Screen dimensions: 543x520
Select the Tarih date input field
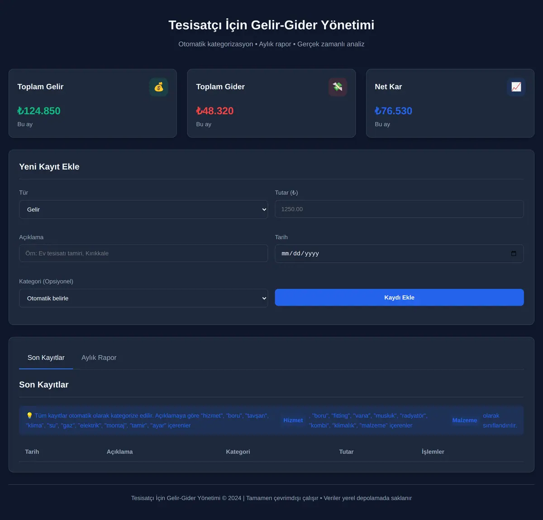point(399,254)
